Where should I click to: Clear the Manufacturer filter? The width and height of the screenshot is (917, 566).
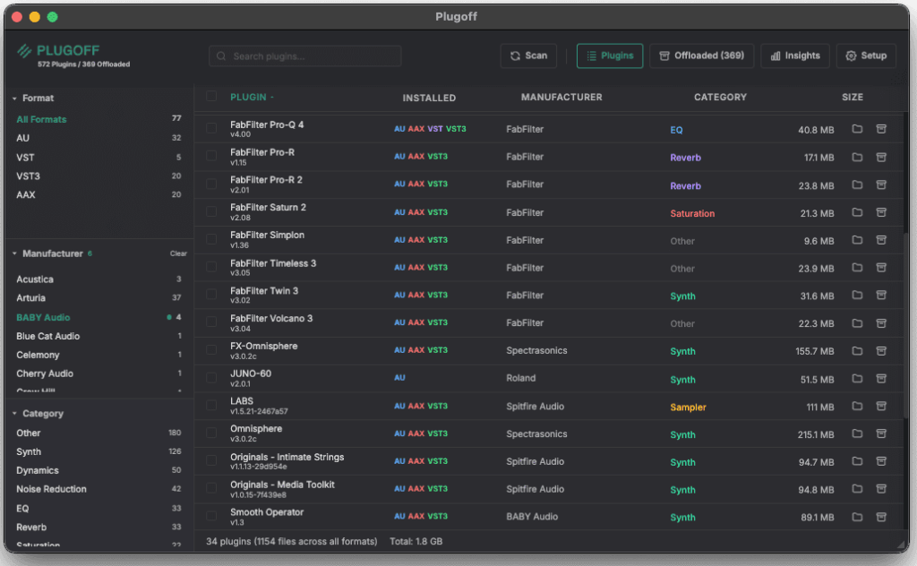[x=178, y=254]
